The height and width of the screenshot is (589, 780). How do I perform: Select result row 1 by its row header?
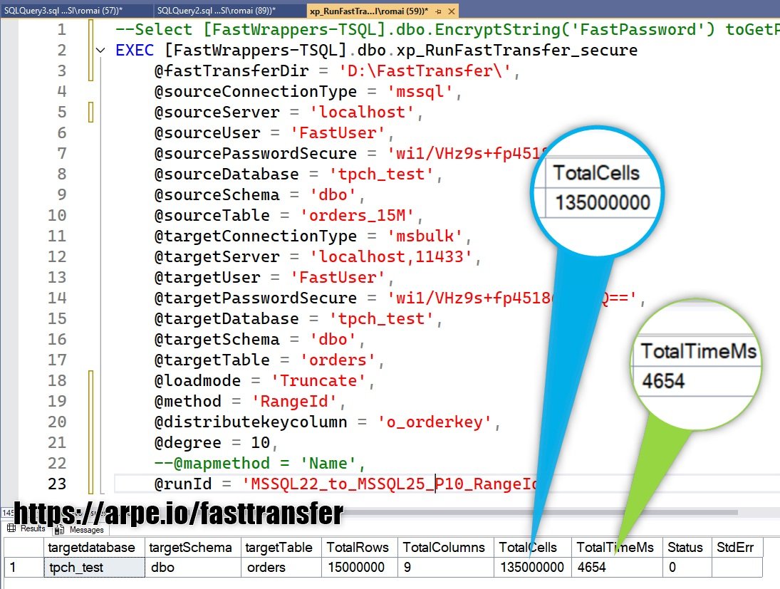[x=24, y=567]
